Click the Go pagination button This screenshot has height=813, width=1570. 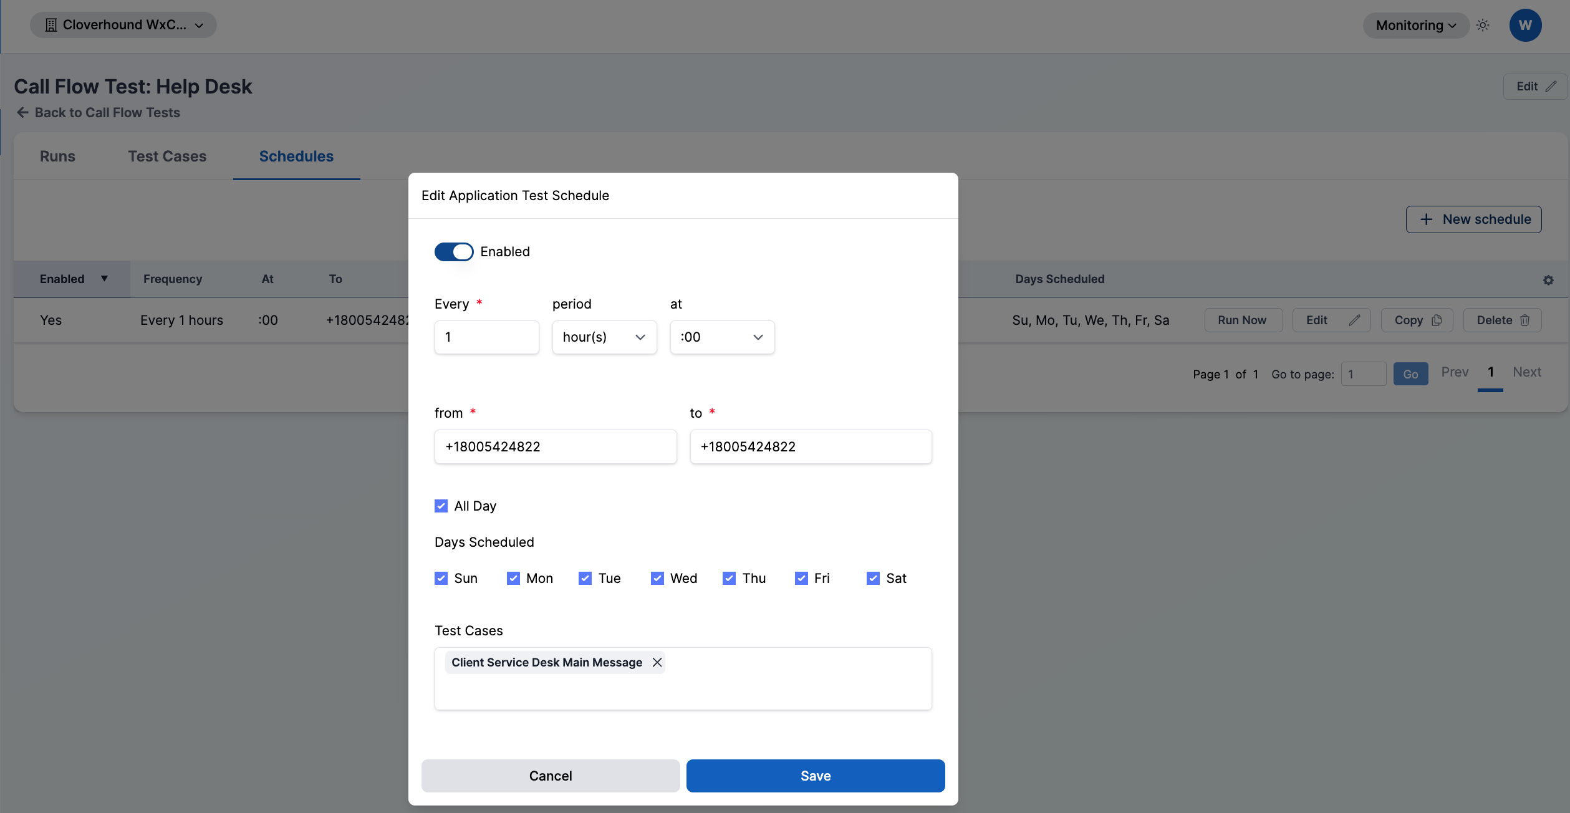(x=1410, y=374)
